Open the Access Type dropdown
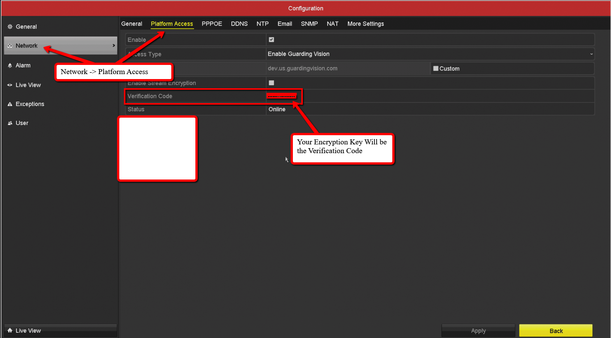 pyautogui.click(x=430, y=54)
